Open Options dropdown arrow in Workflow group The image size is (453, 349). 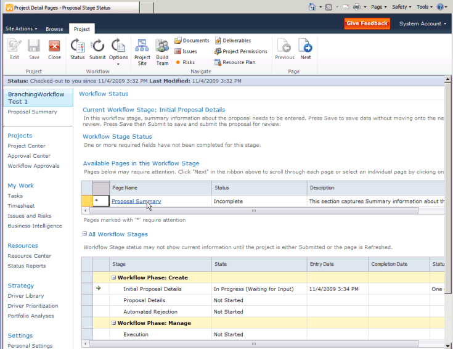118,64
